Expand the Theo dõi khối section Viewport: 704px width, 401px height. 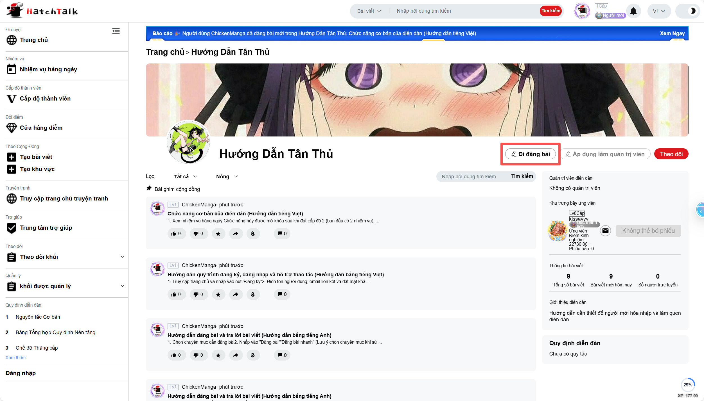[x=122, y=257]
